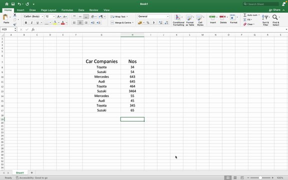Open the cell borders button
Viewport: 288px width, 180px height.
point(46,22)
